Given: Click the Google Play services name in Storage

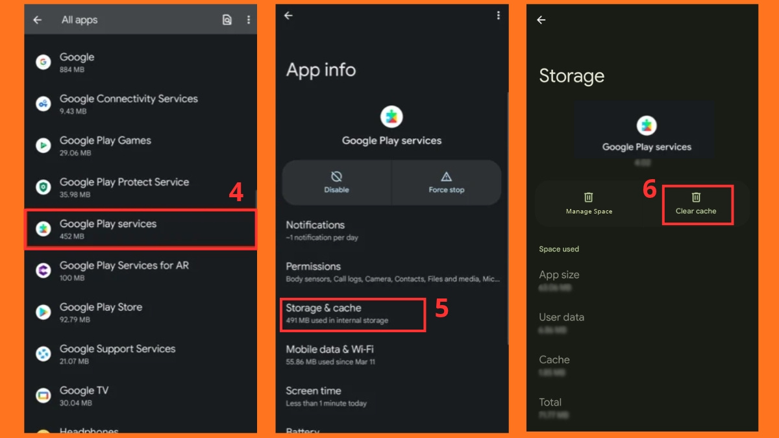Looking at the screenshot, I should click(x=647, y=147).
